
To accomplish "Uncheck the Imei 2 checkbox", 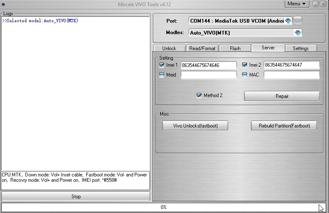I will tap(244, 65).
